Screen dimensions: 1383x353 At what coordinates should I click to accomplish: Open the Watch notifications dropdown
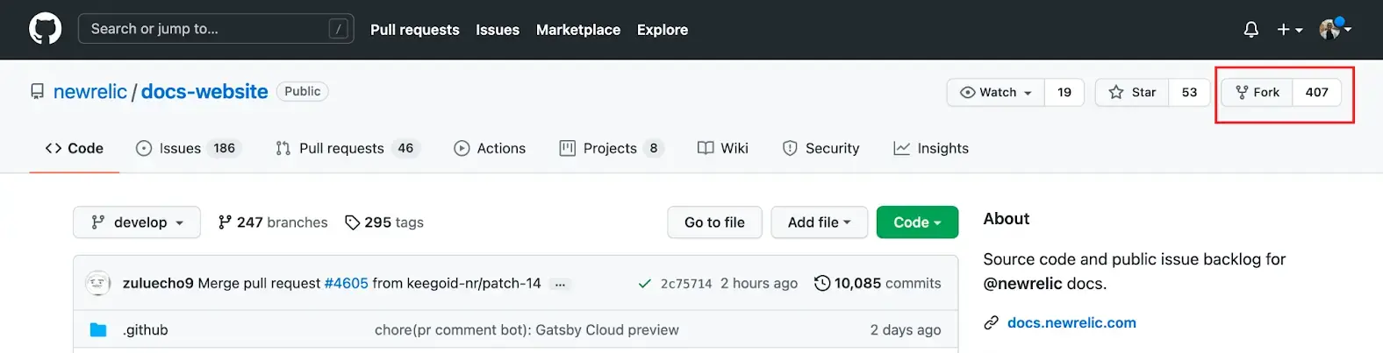coord(996,92)
